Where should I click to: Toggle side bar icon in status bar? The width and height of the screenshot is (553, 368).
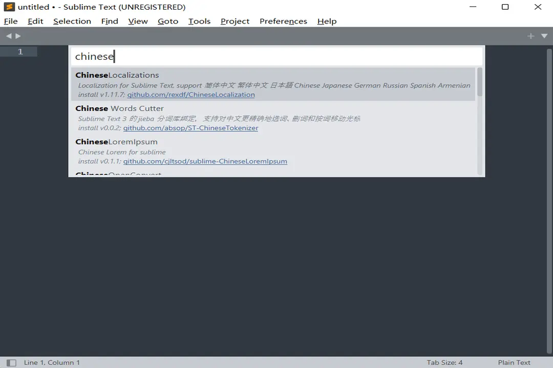11,362
